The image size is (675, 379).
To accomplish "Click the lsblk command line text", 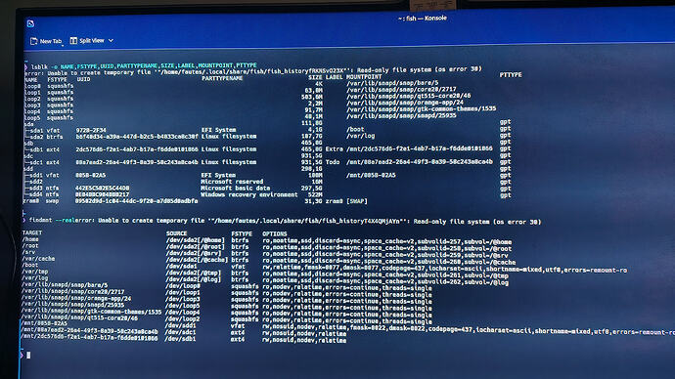I will [x=144, y=66].
